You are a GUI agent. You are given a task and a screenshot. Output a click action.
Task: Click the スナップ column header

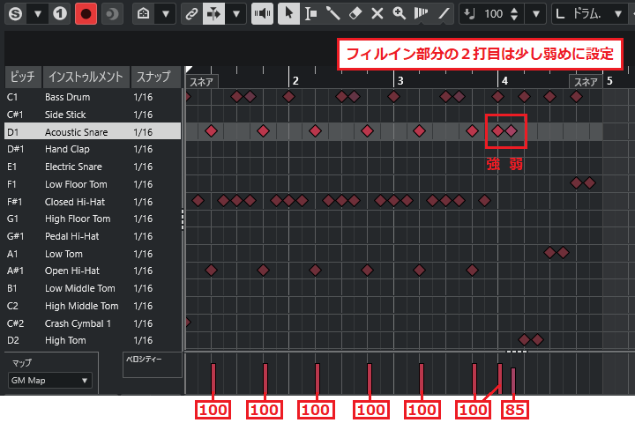(153, 77)
